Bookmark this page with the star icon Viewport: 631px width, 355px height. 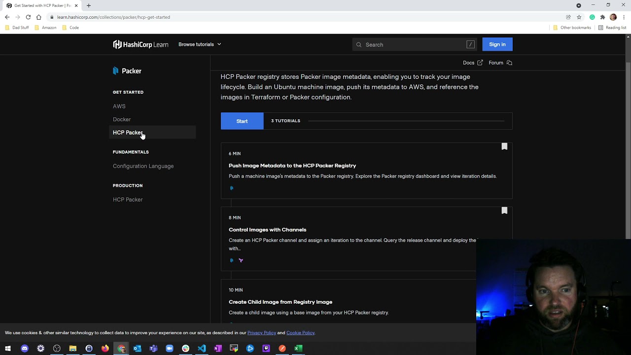click(579, 17)
